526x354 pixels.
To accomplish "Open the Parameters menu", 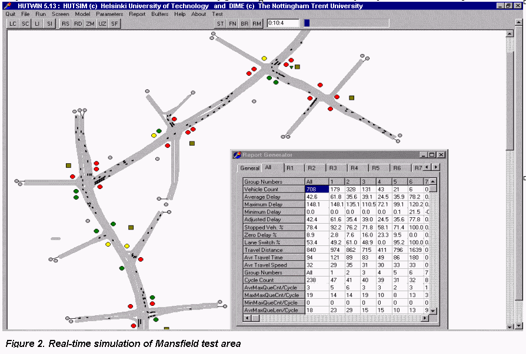I will click(x=109, y=14).
